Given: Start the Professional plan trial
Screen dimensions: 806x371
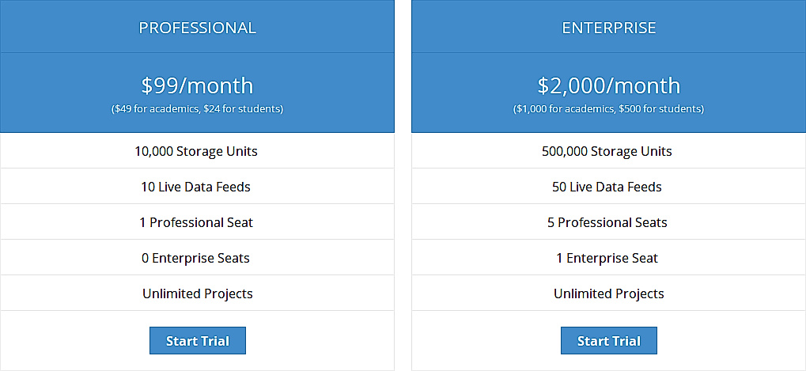Looking at the screenshot, I should tap(198, 341).
